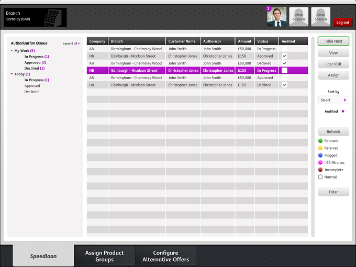This screenshot has height=267, width=356.
Task: Start the second New Session avatar
Action: (x=320, y=17)
